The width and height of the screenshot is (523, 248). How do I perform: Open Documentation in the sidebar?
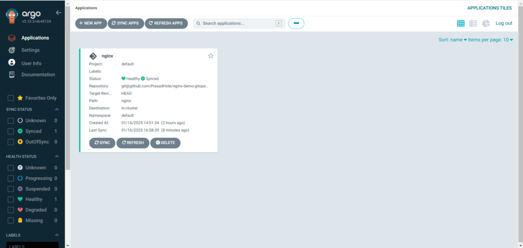pyautogui.click(x=38, y=75)
